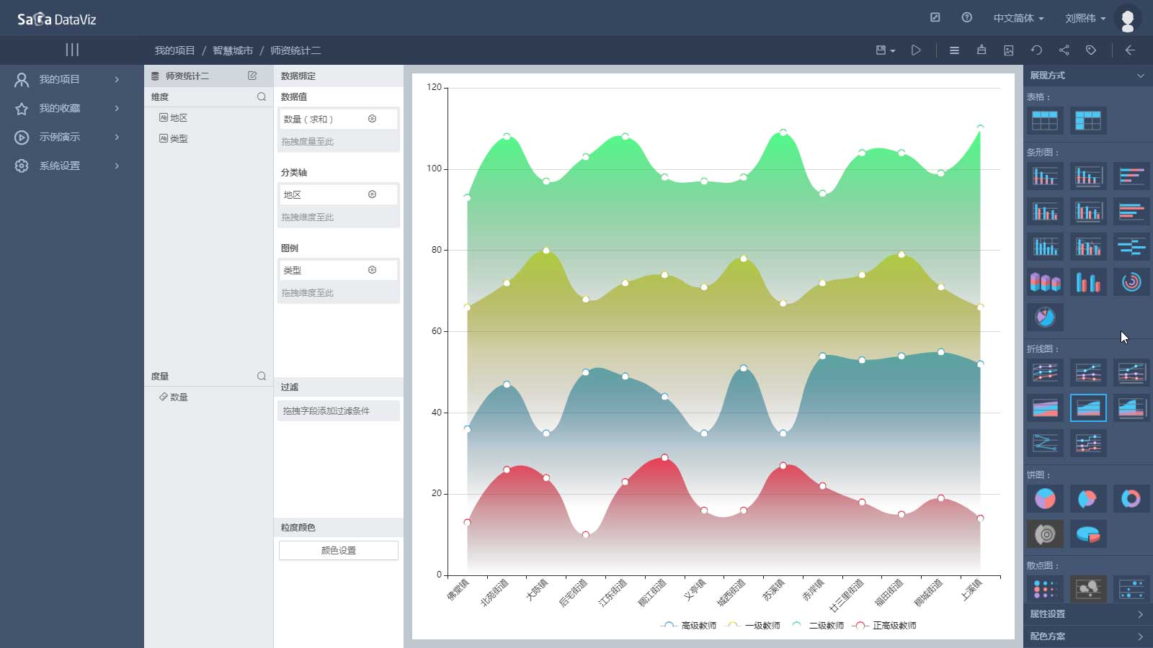Open 系统设置 in the sidebar menu
This screenshot has height=648, width=1153.
60,166
